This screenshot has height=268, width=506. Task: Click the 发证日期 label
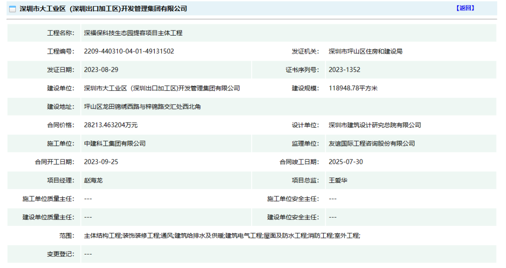(60, 70)
